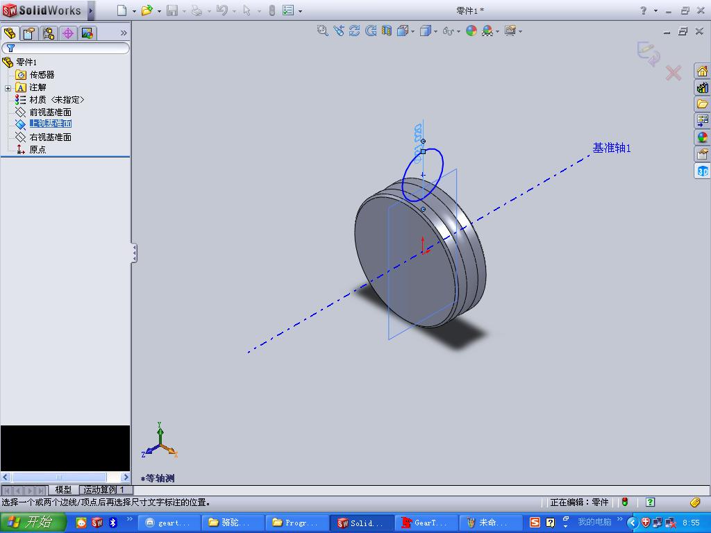Image resolution: width=711 pixels, height=533 pixels.
Task: Switch to the GearT... taskbar window
Action: pos(426,523)
